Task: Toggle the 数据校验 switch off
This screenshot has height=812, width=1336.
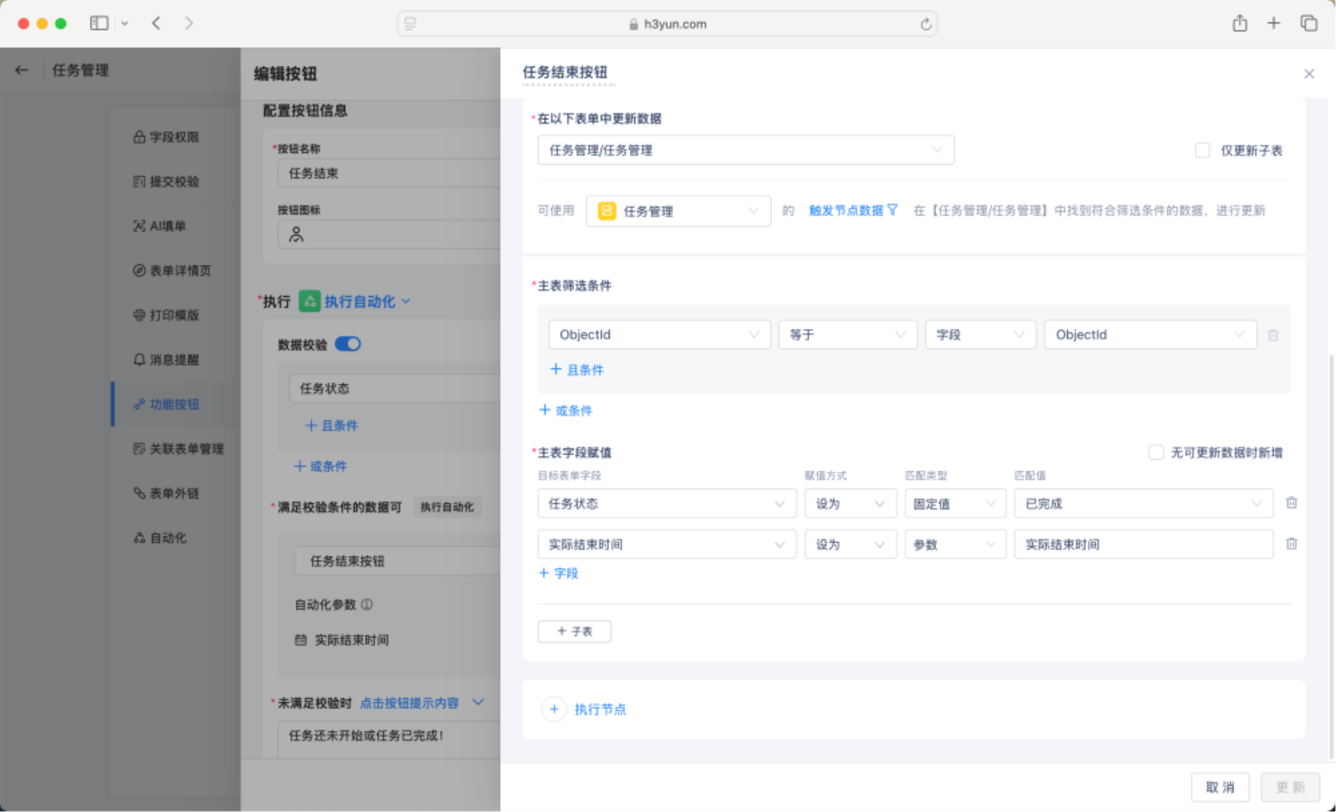Action: point(347,344)
